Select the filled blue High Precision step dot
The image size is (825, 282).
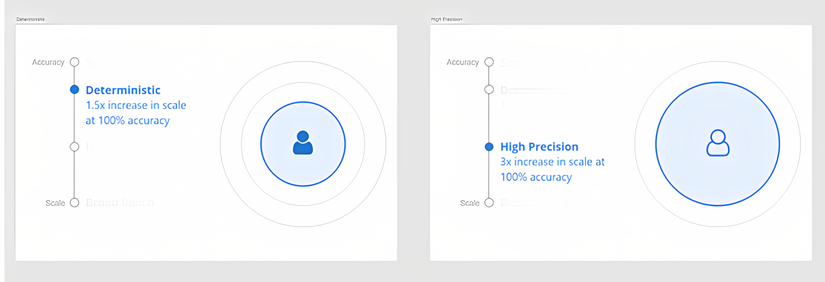coord(489,147)
